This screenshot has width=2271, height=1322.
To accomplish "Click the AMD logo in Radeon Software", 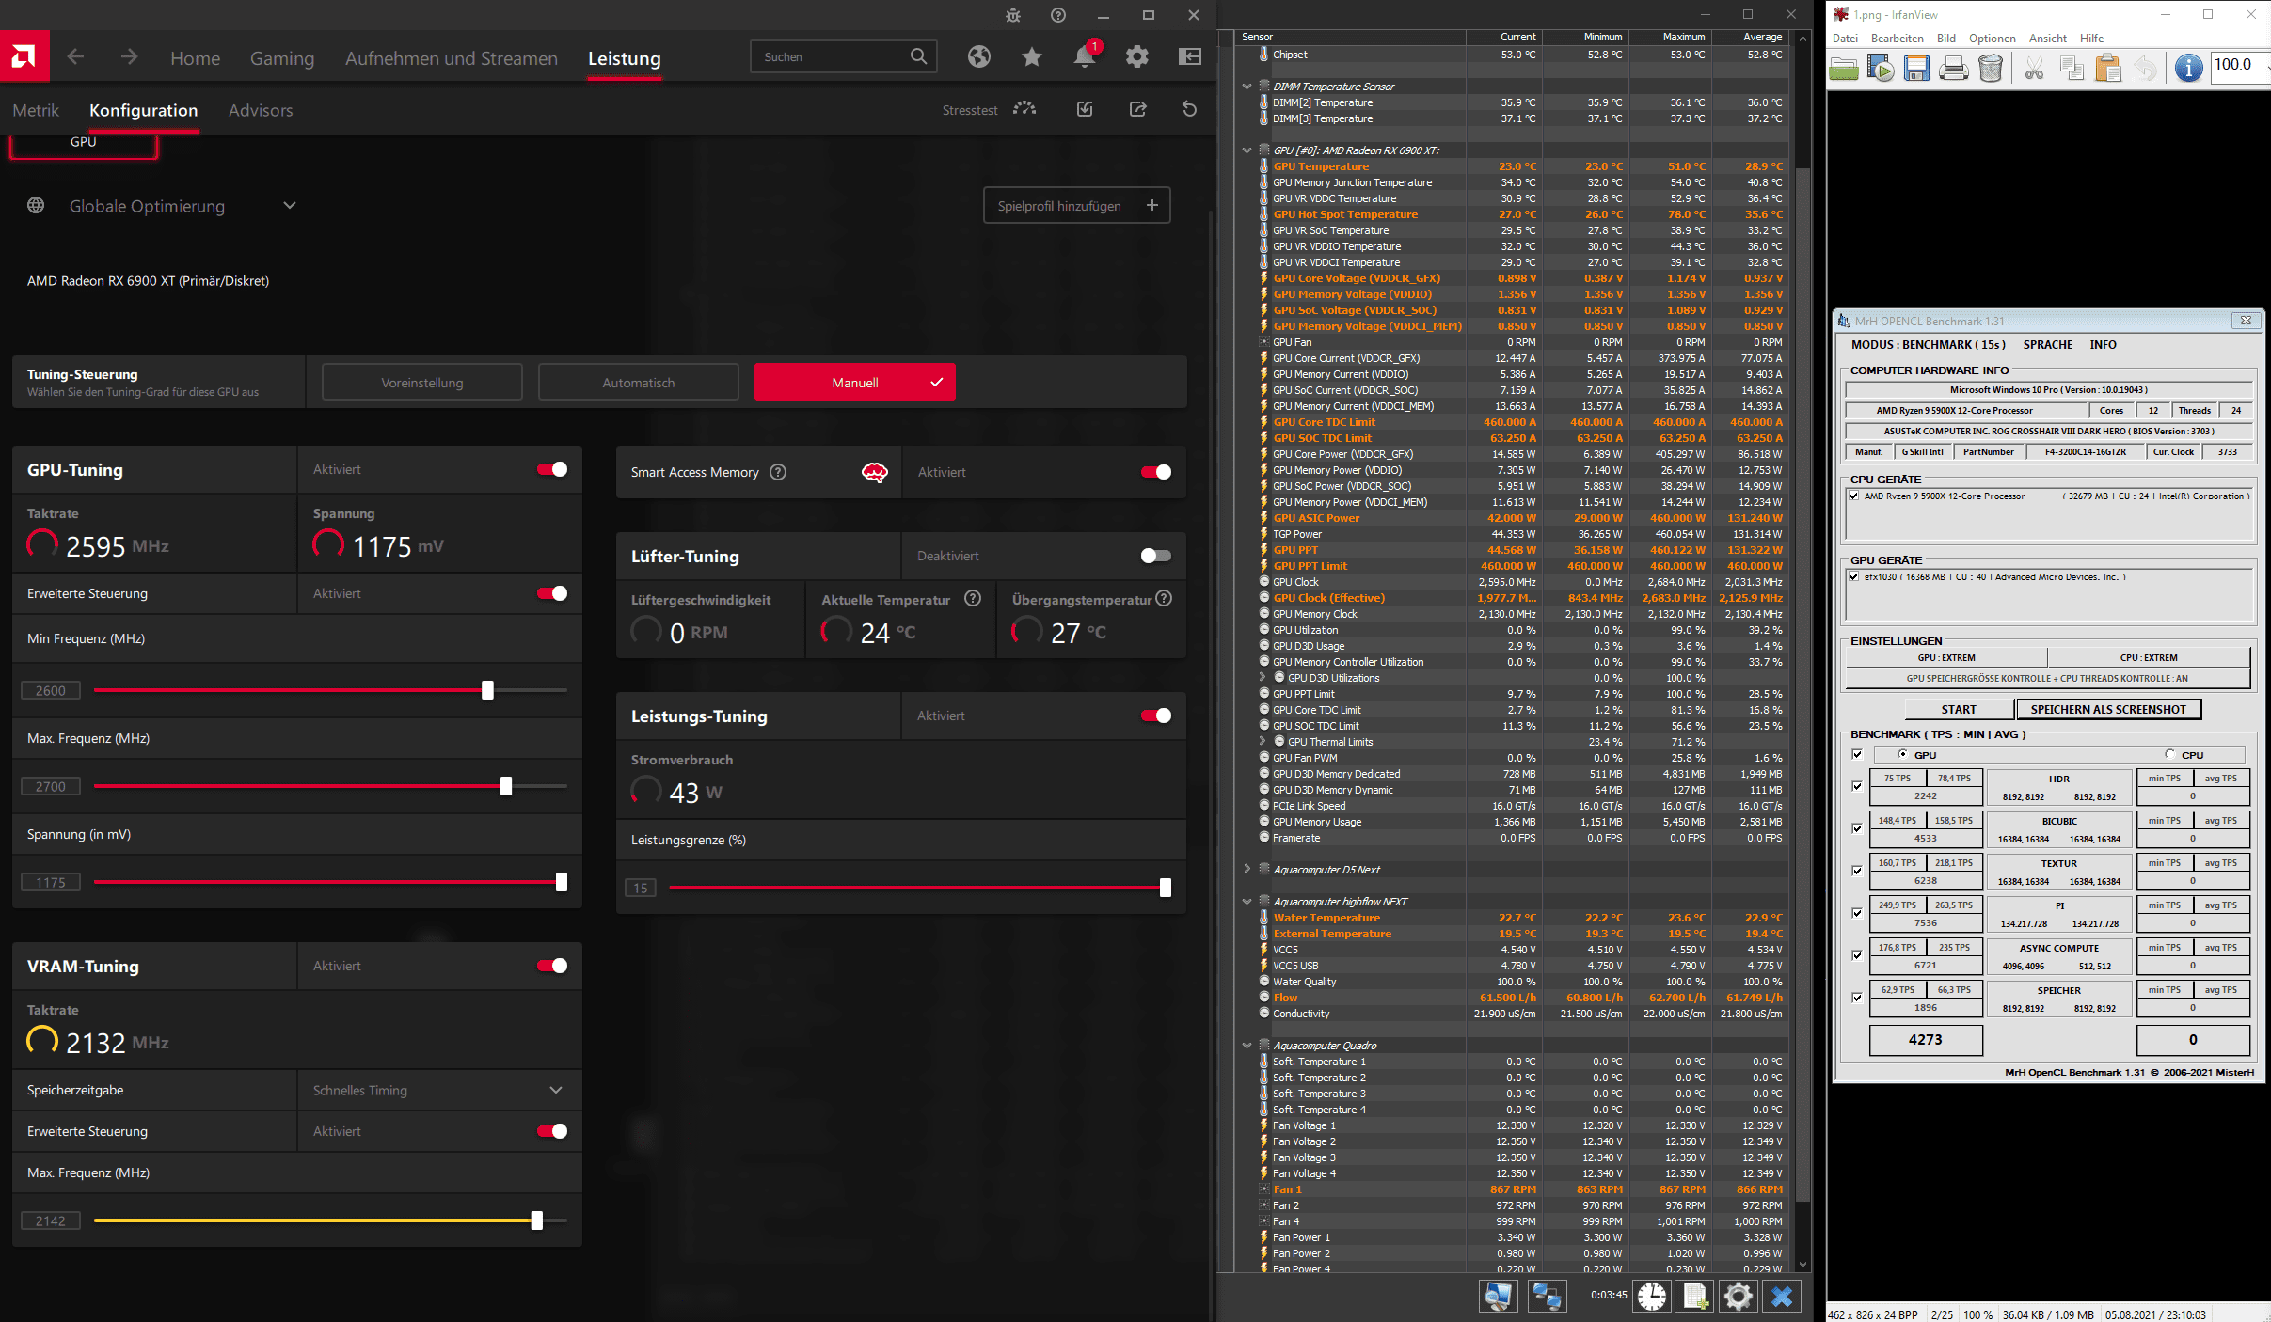I will [24, 56].
